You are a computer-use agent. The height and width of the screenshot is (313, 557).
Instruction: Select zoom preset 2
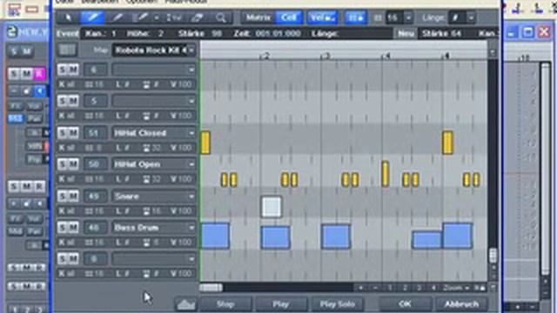tap(405, 288)
